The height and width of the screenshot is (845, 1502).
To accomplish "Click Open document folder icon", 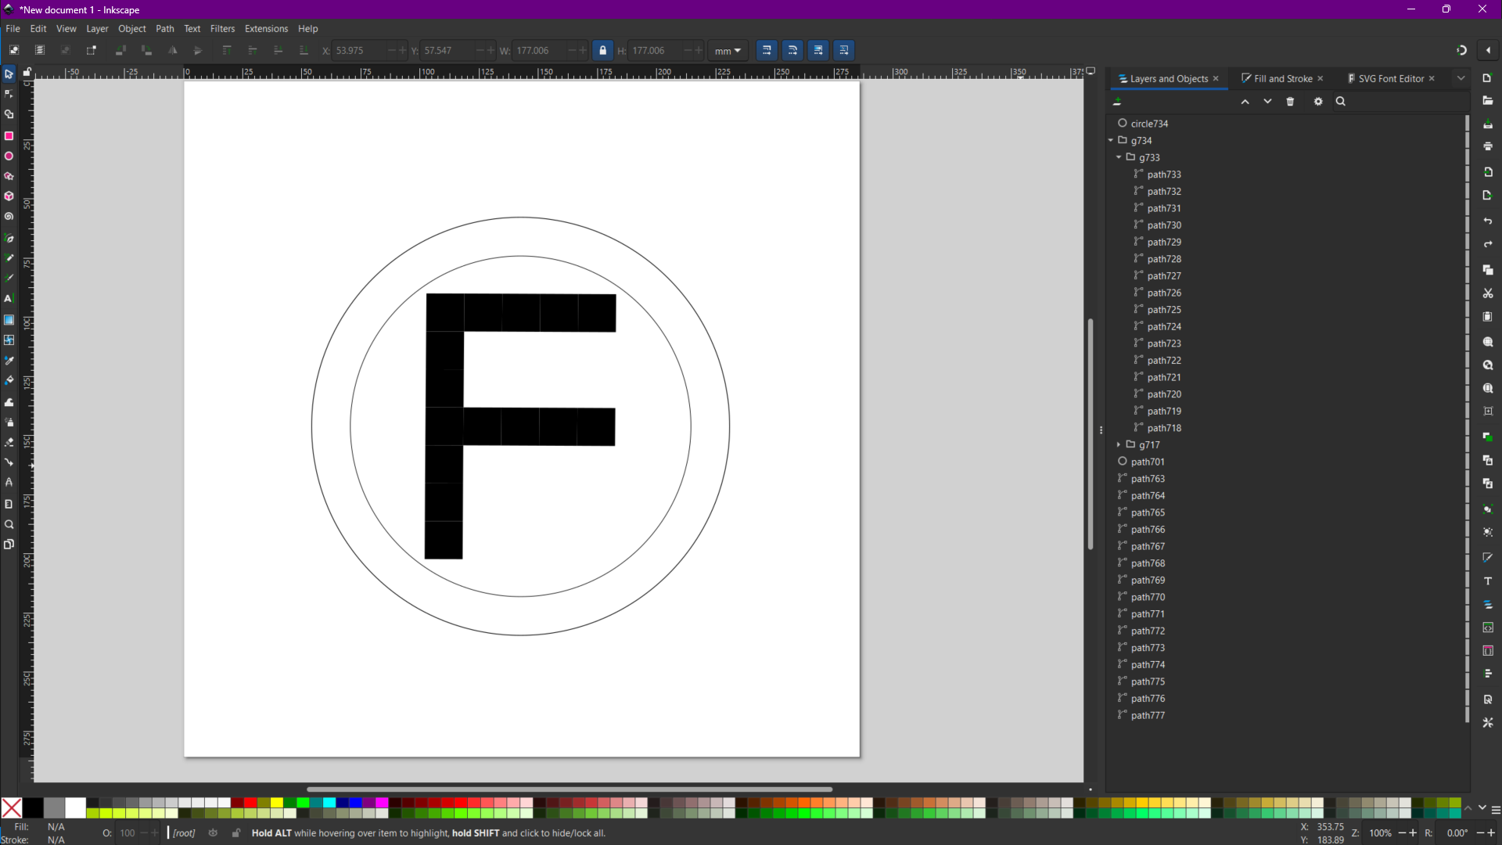I will pos(1488,101).
